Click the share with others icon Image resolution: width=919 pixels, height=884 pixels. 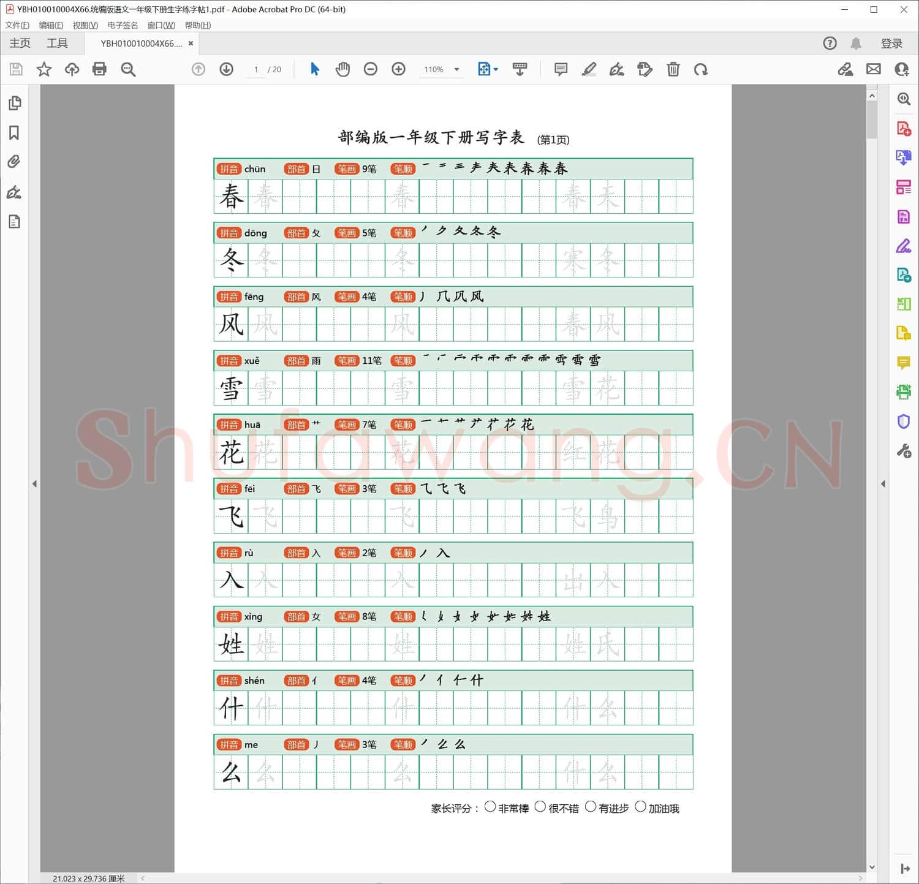902,69
